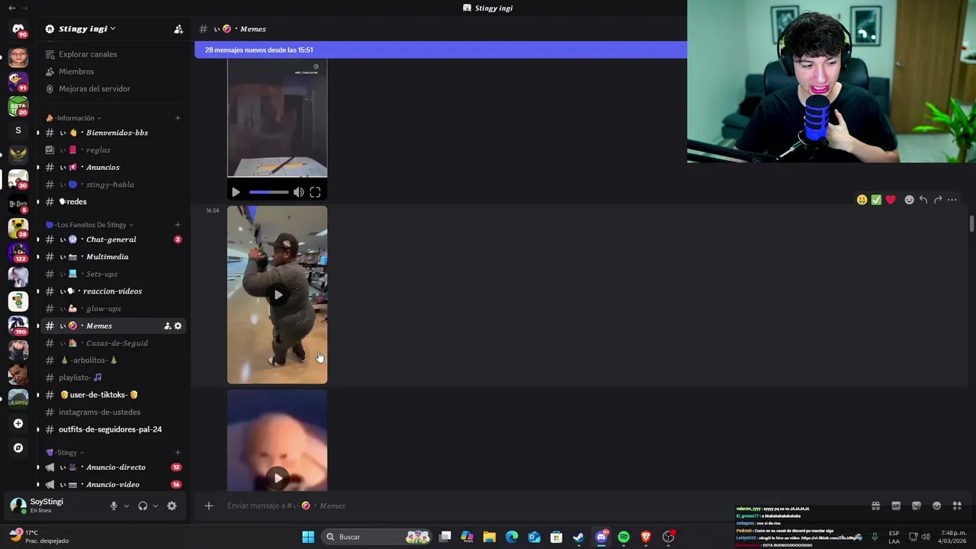
Task: Forward the hovered message
Action: coord(938,200)
